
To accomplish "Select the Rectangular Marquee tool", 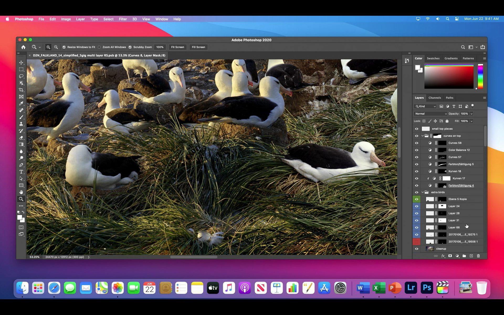I will click(x=21, y=69).
